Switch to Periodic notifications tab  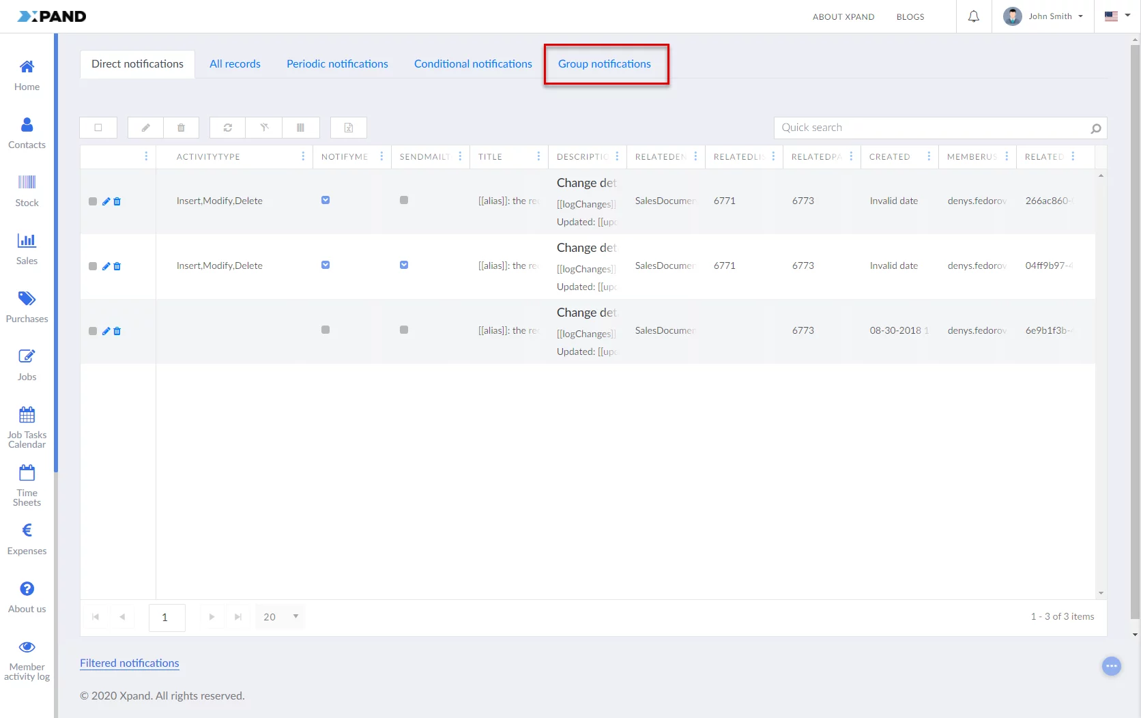(x=337, y=64)
